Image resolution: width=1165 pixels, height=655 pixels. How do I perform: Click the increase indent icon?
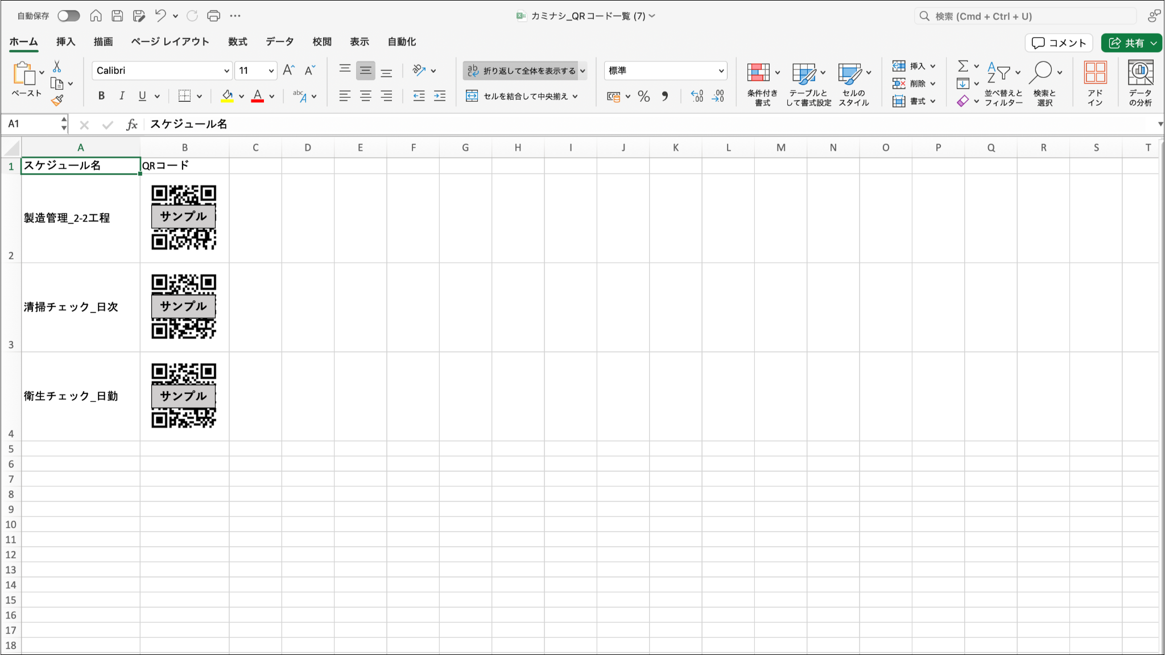pyautogui.click(x=440, y=96)
